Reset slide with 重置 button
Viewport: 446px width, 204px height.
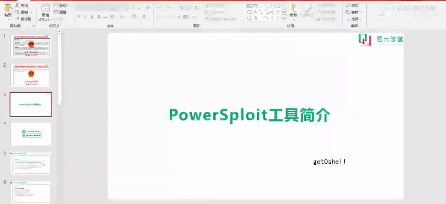coord(60,12)
